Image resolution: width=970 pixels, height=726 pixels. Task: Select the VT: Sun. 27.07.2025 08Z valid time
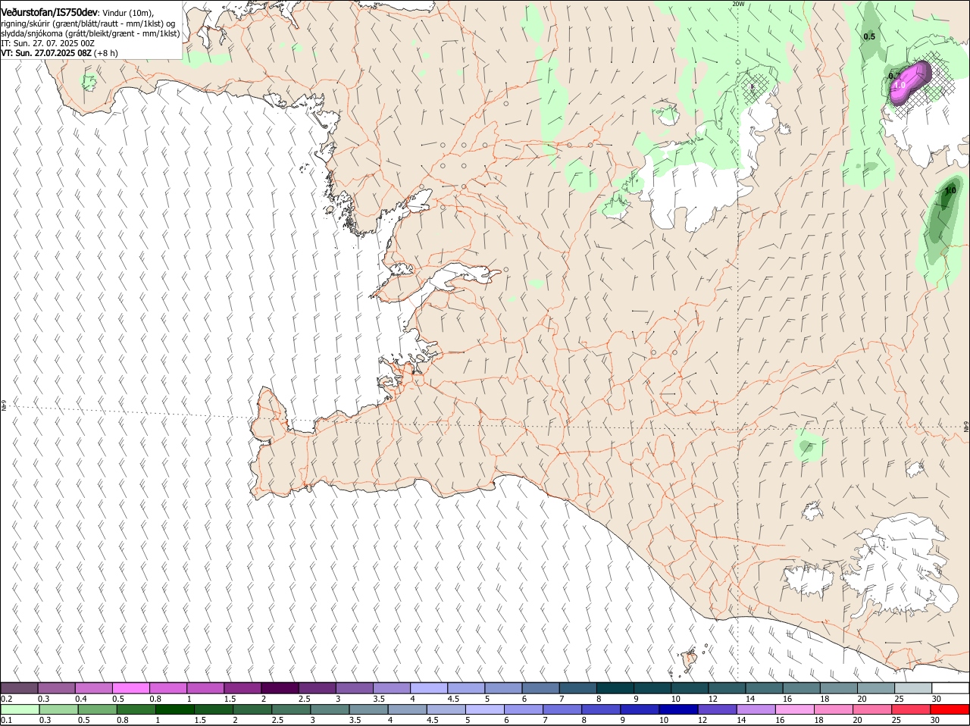[x=46, y=54]
